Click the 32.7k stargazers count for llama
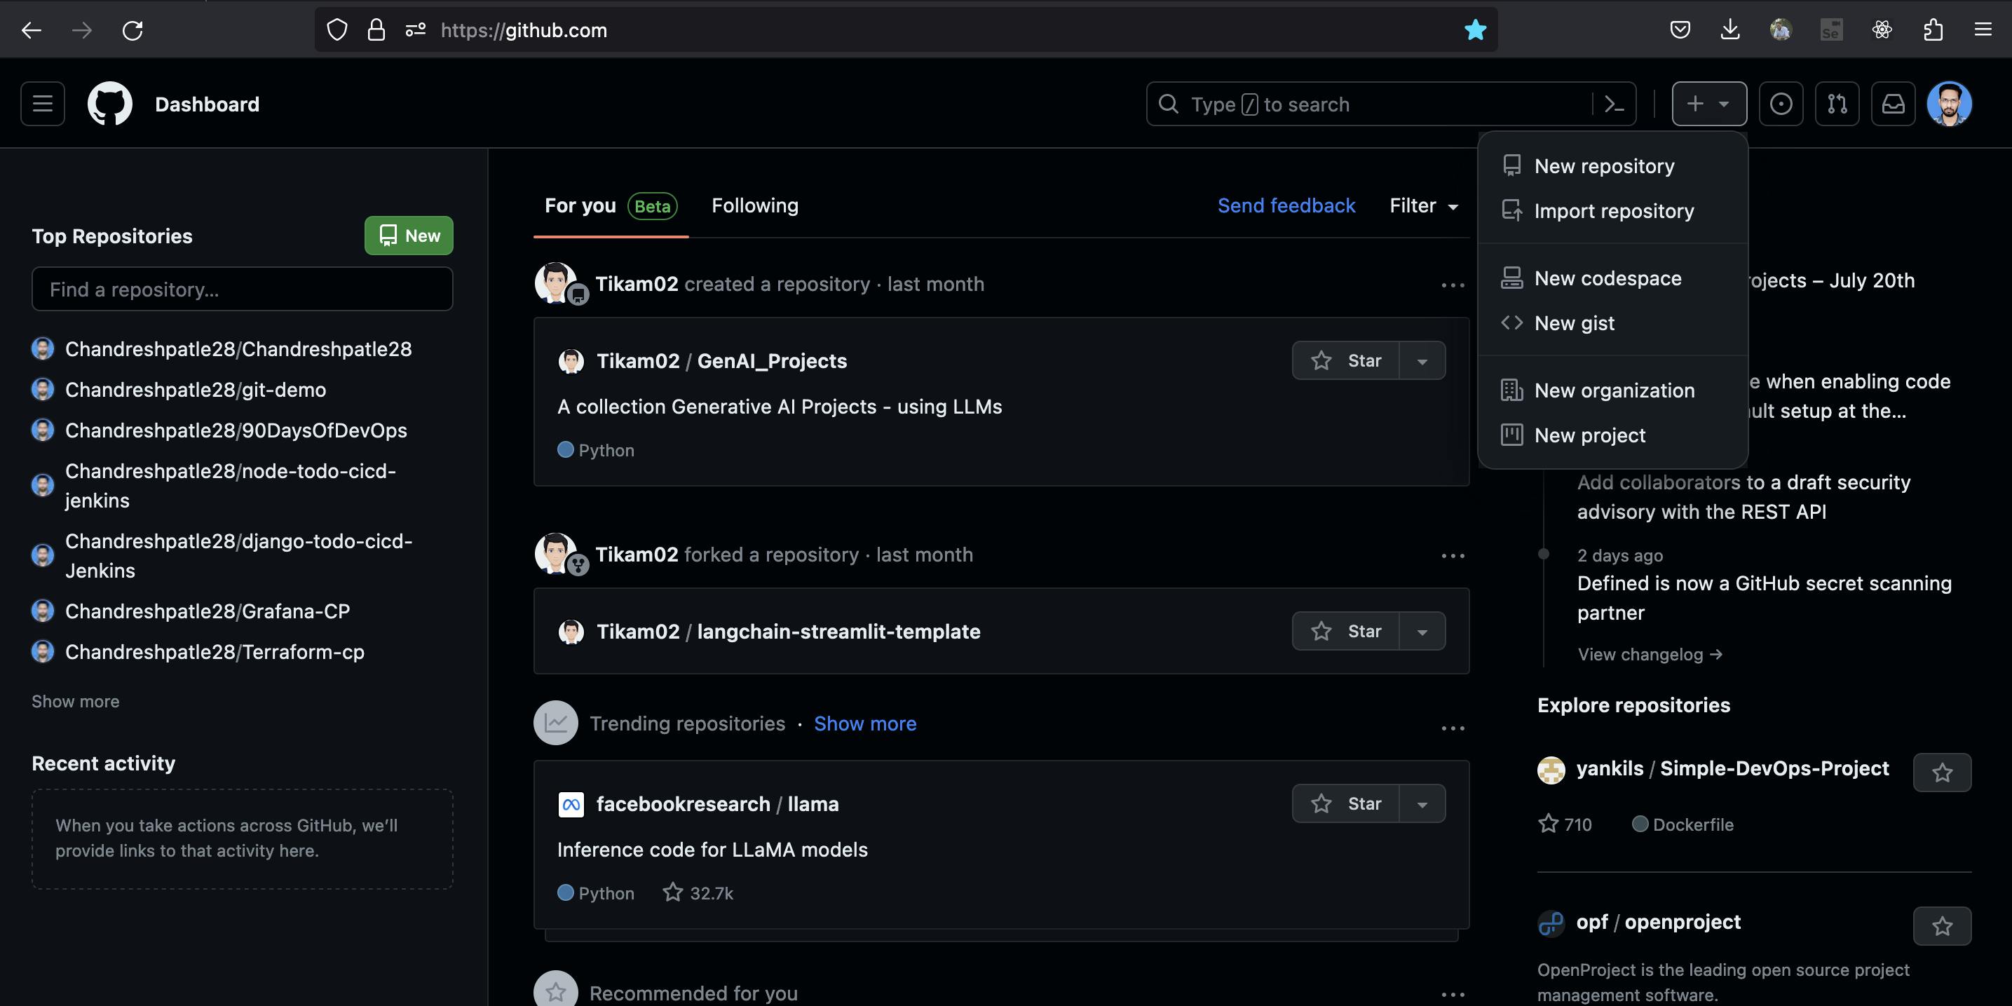2012x1006 pixels. tap(698, 892)
